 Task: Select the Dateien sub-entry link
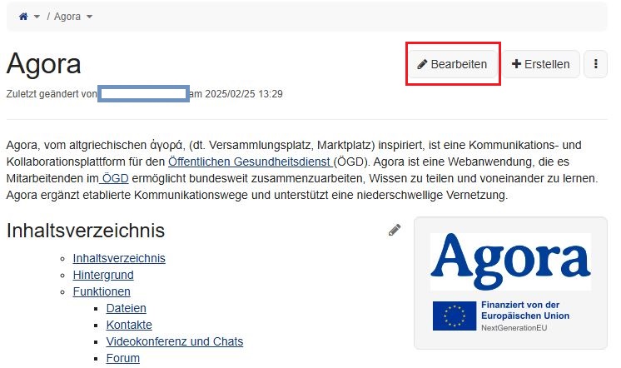pyautogui.click(x=127, y=308)
